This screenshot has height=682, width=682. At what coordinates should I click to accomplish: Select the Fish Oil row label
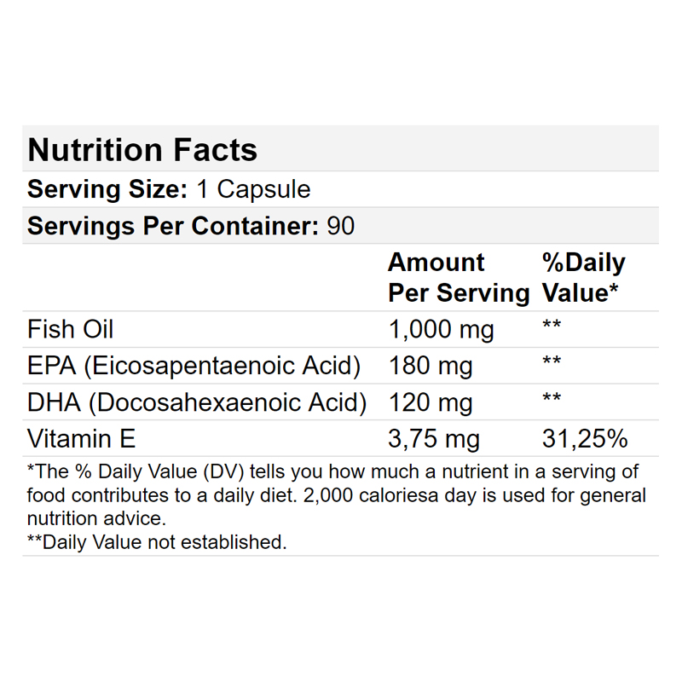pyautogui.click(x=70, y=329)
